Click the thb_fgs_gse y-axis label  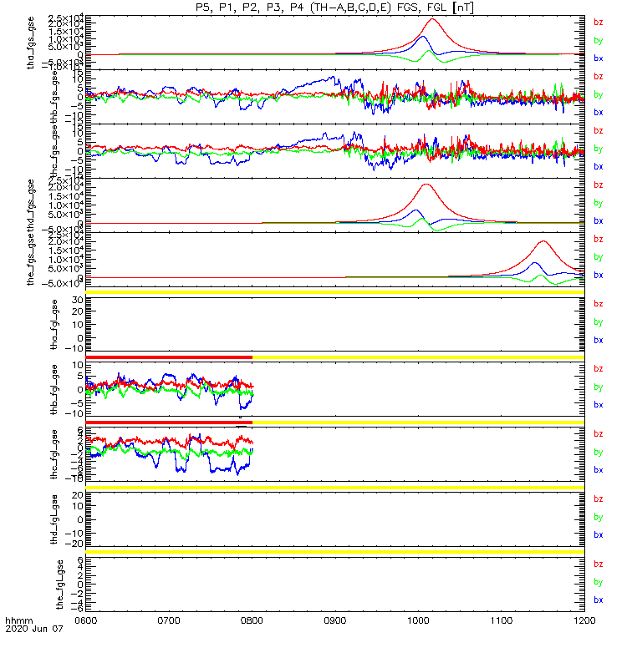[x=54, y=97]
